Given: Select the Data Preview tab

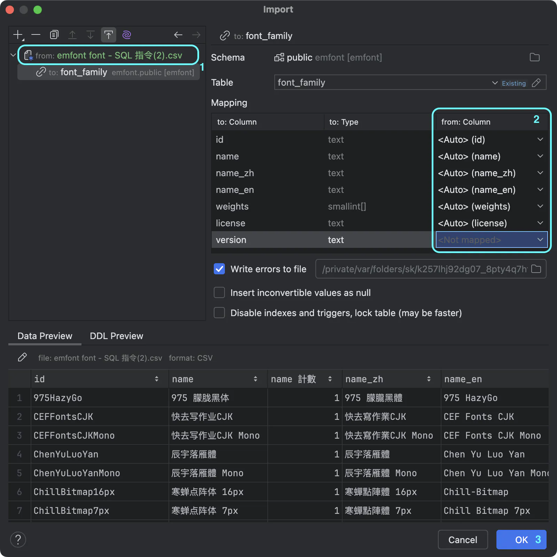Looking at the screenshot, I should coord(45,336).
